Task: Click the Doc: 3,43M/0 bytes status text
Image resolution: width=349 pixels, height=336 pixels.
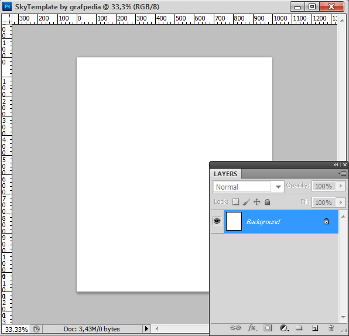Action: click(x=92, y=329)
